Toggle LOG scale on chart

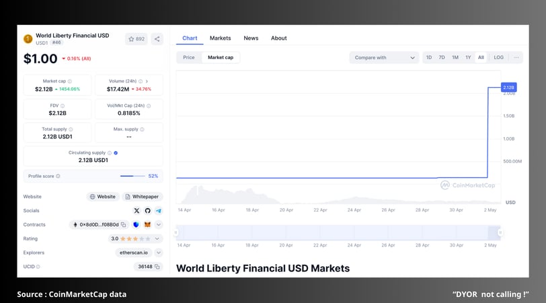click(x=499, y=57)
